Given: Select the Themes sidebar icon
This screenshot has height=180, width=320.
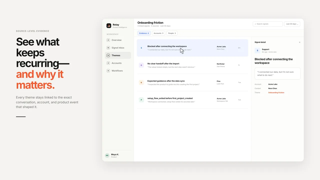Looking at the screenshot, I should [x=108, y=55].
